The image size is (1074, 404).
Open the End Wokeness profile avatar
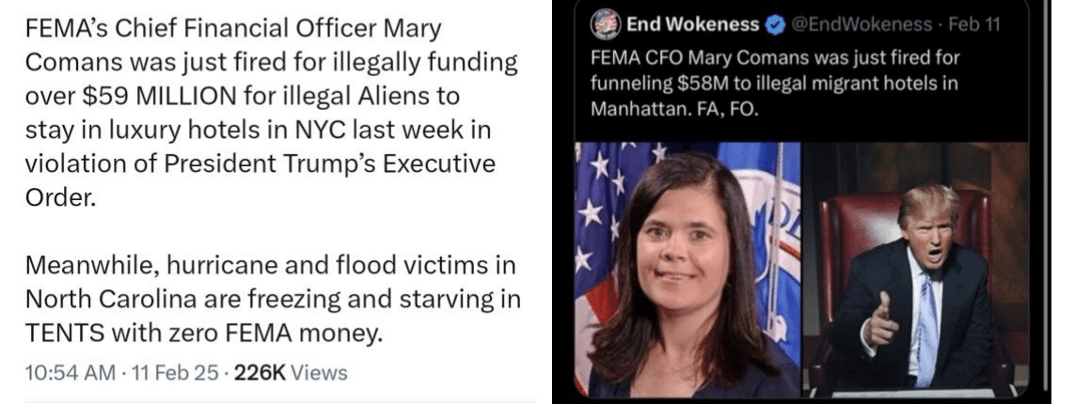(607, 25)
